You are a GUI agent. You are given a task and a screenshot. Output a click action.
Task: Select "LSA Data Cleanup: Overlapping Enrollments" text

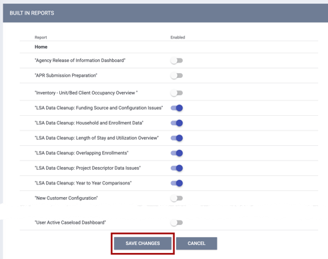(x=81, y=153)
